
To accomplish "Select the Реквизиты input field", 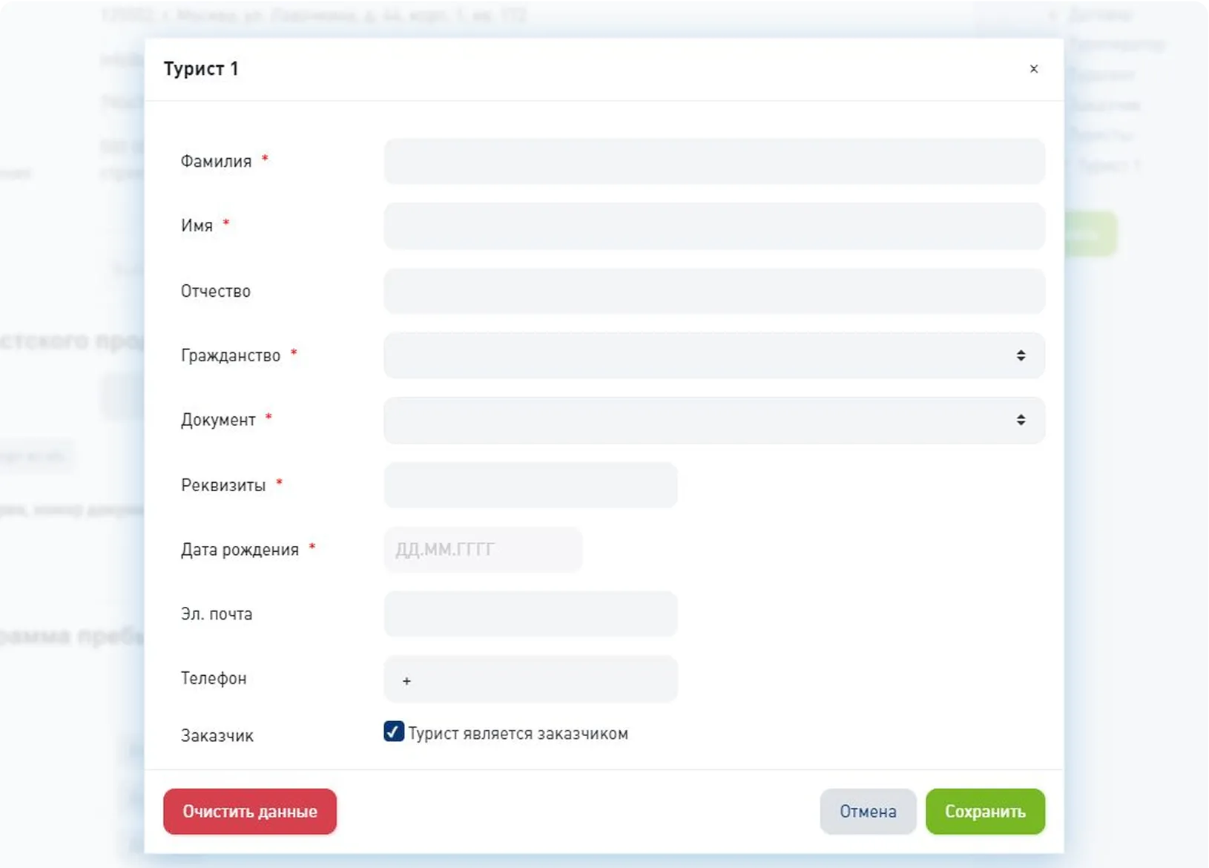I will (530, 485).
